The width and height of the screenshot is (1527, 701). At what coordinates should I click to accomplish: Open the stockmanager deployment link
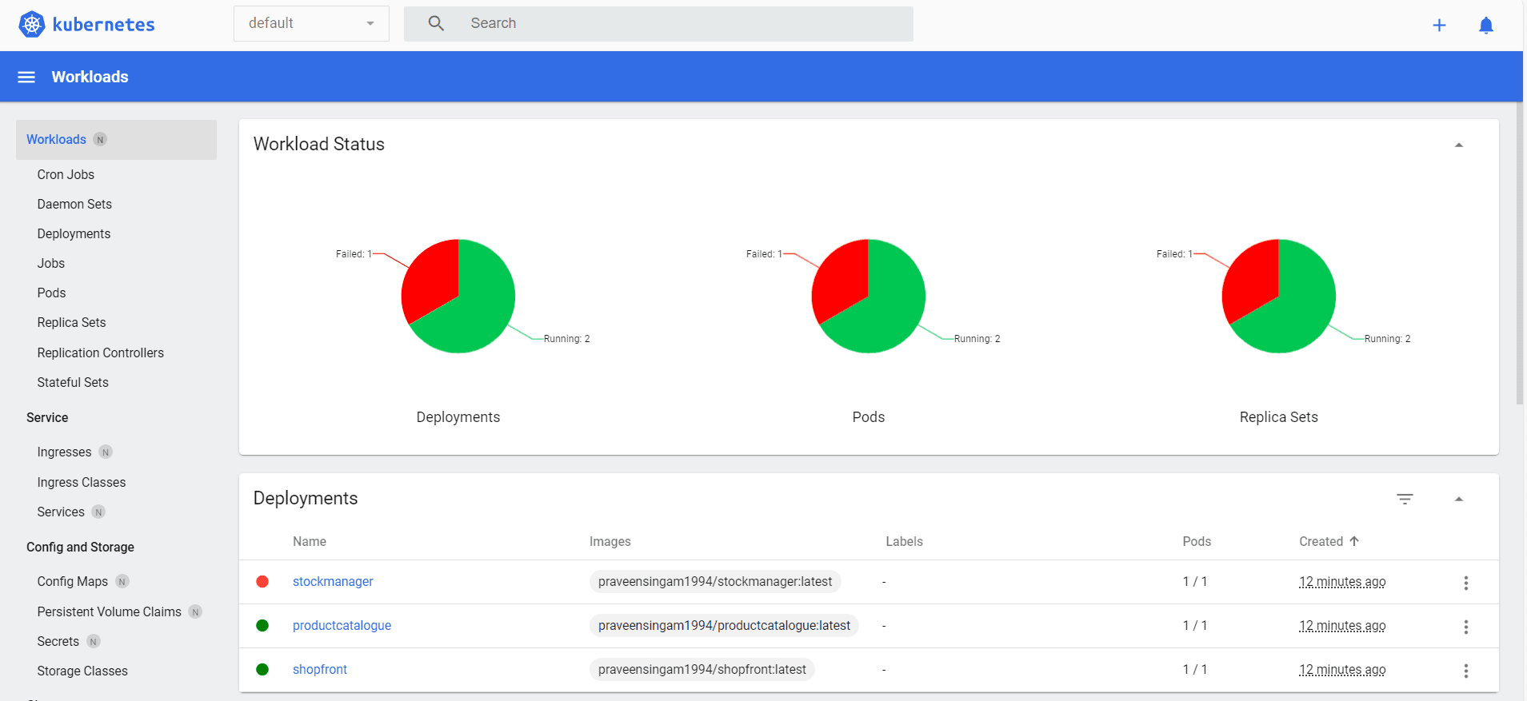[333, 581]
